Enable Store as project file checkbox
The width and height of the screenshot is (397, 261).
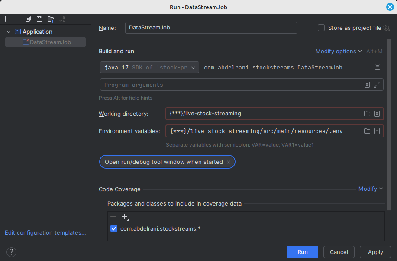pyautogui.click(x=321, y=28)
